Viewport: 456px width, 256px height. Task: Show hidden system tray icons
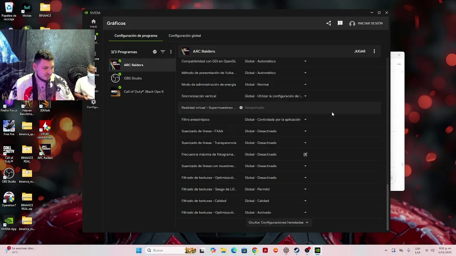pos(386,250)
